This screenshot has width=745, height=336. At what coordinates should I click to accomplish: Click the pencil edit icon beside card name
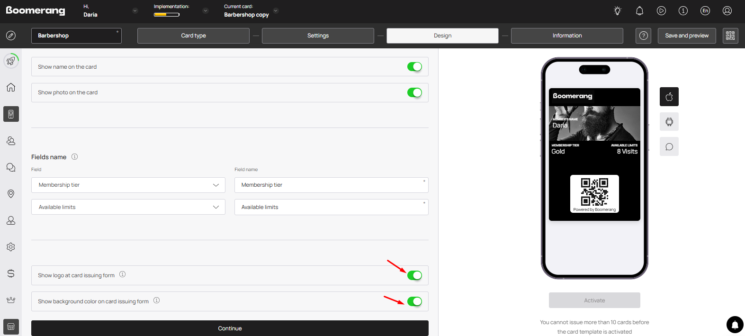coord(11,36)
